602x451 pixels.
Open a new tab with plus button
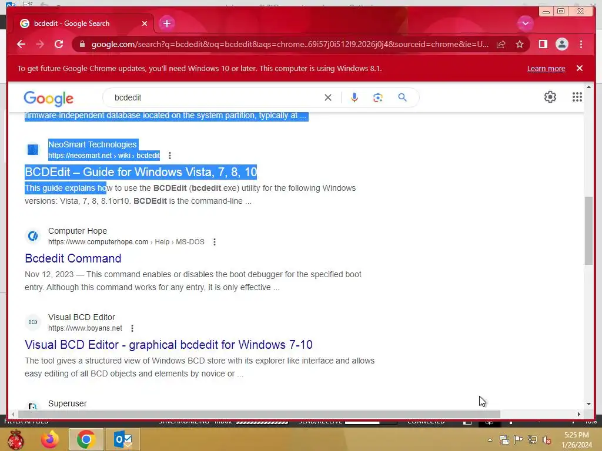pyautogui.click(x=166, y=23)
